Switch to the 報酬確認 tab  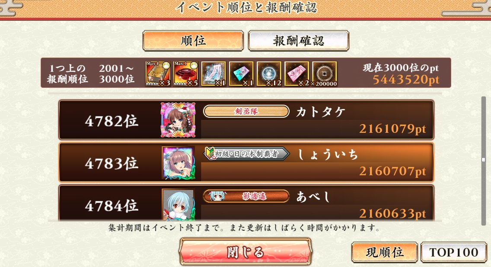tap(298, 41)
